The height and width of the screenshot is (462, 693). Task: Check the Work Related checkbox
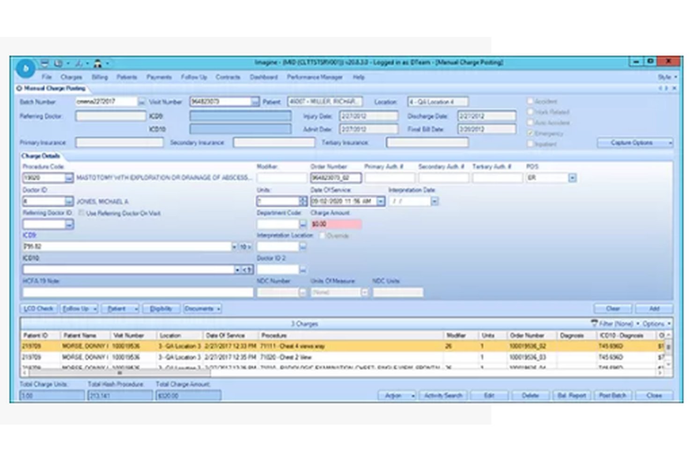point(530,112)
